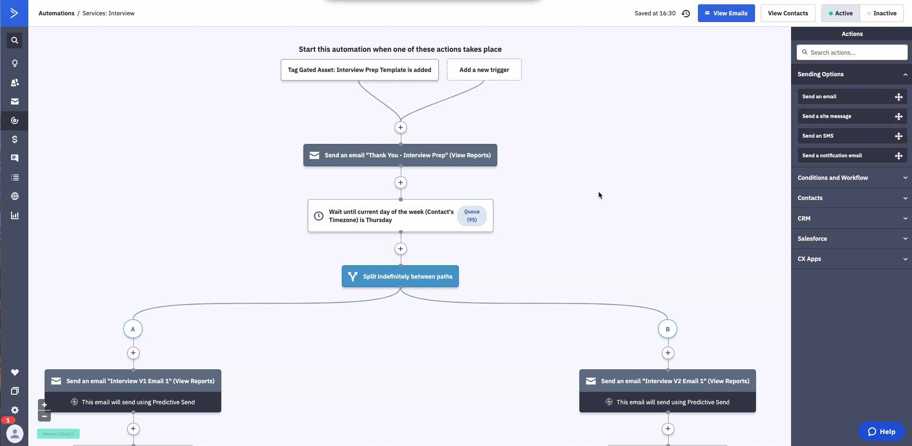Select path B circle
The image size is (912, 446).
[668, 329]
